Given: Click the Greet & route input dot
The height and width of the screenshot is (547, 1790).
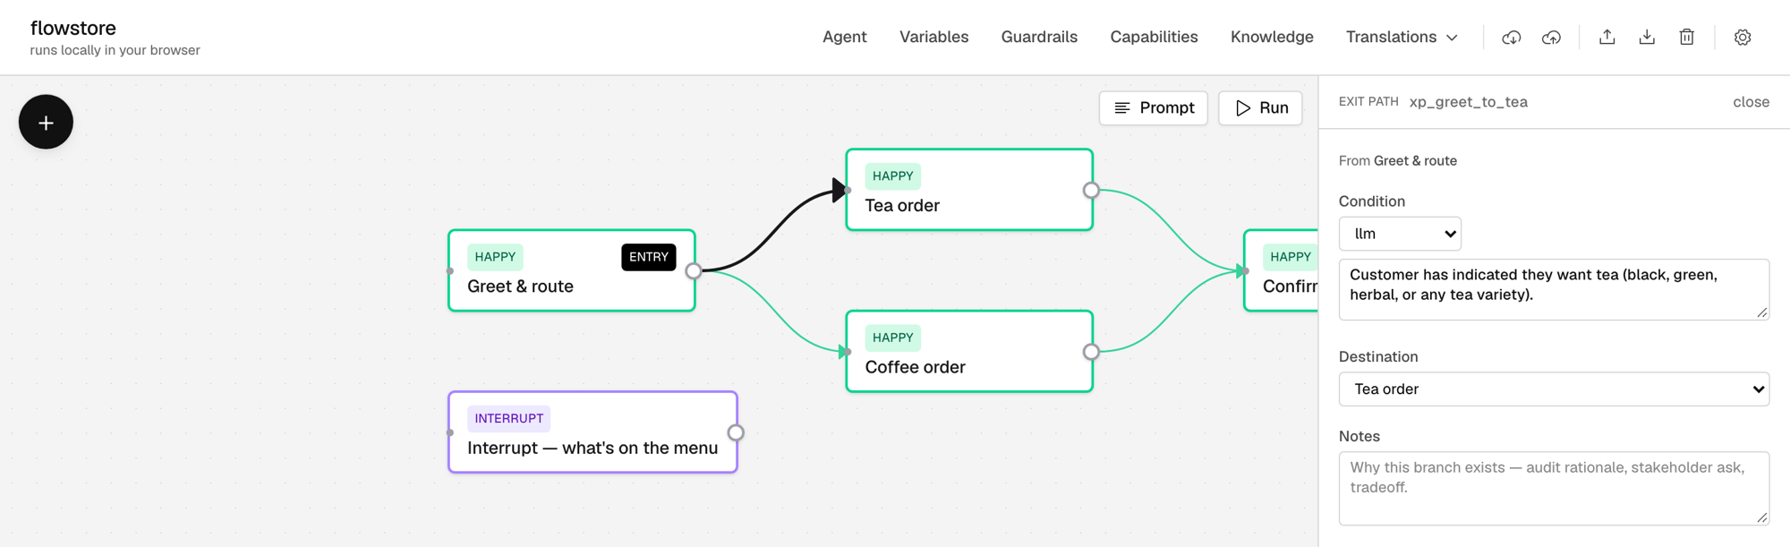Looking at the screenshot, I should (x=450, y=270).
